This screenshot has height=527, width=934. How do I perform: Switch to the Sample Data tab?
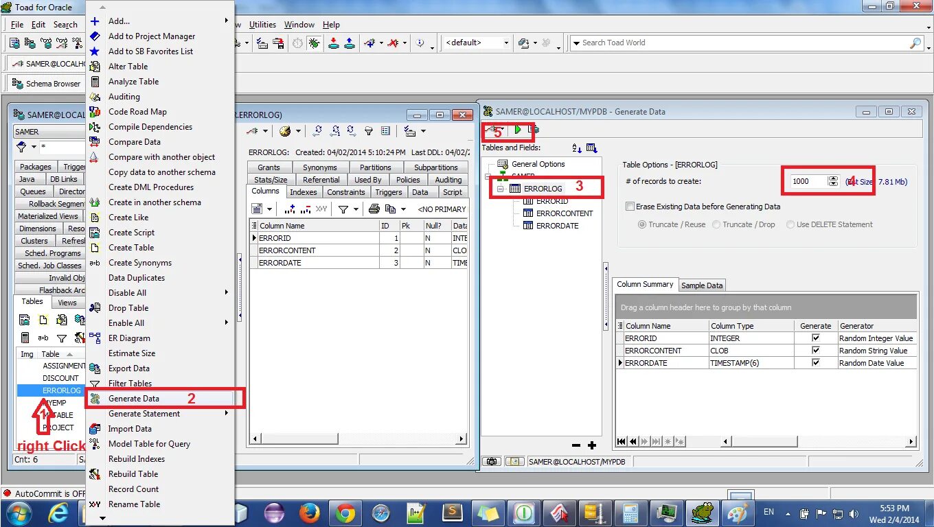[x=701, y=285]
